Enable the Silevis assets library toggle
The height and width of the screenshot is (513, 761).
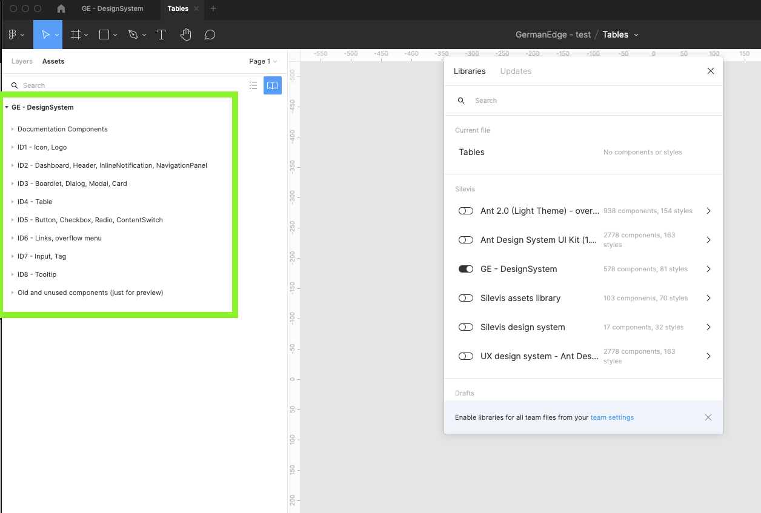(x=465, y=298)
